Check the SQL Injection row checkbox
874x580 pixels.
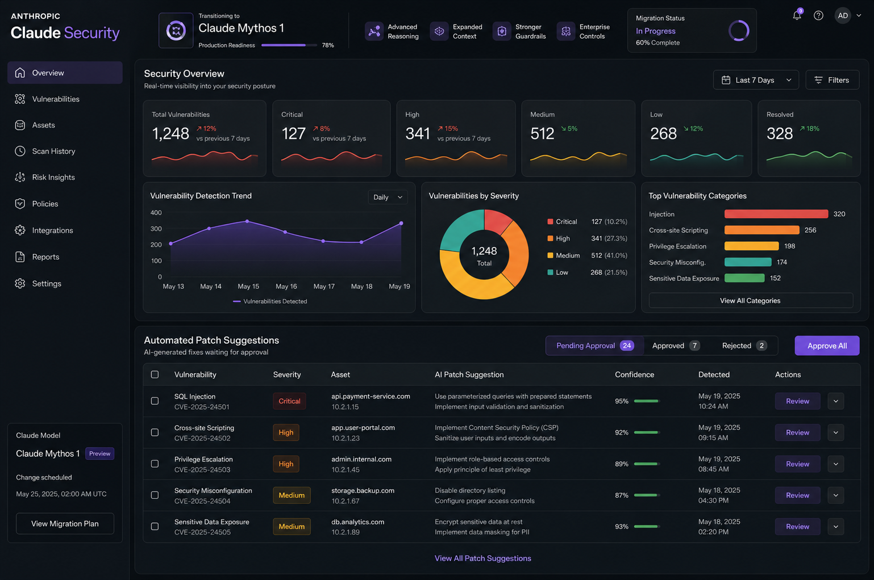click(x=155, y=401)
